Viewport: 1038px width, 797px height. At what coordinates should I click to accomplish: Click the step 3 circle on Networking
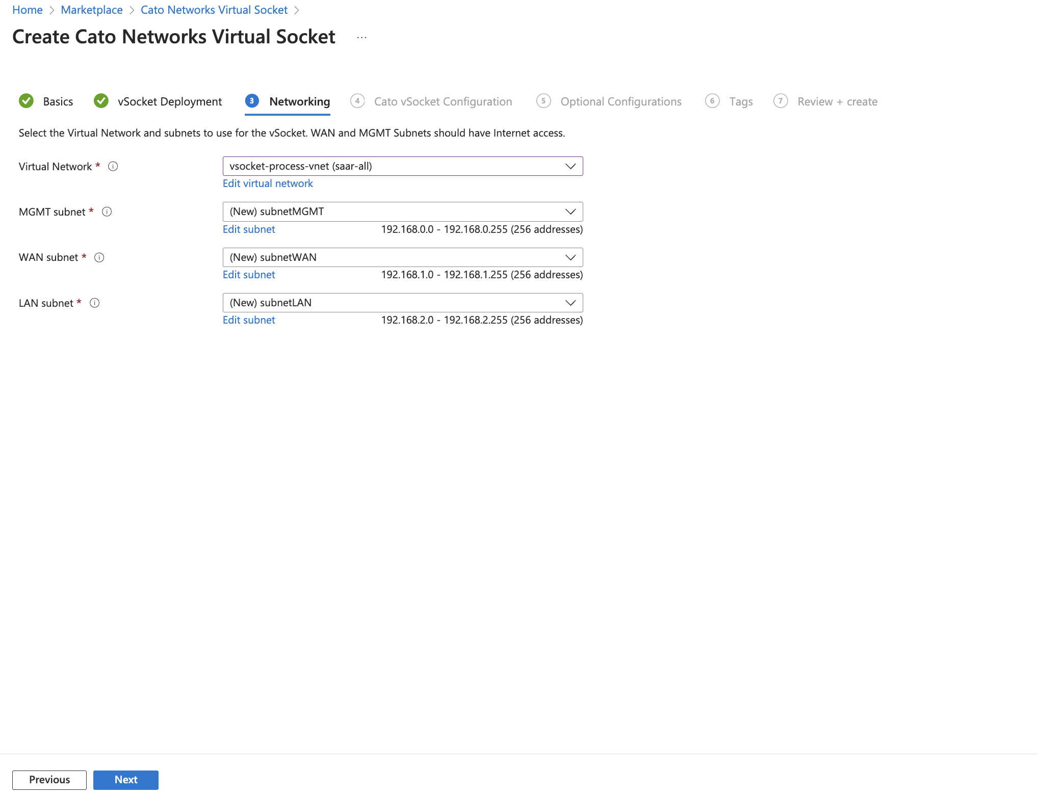(x=252, y=101)
